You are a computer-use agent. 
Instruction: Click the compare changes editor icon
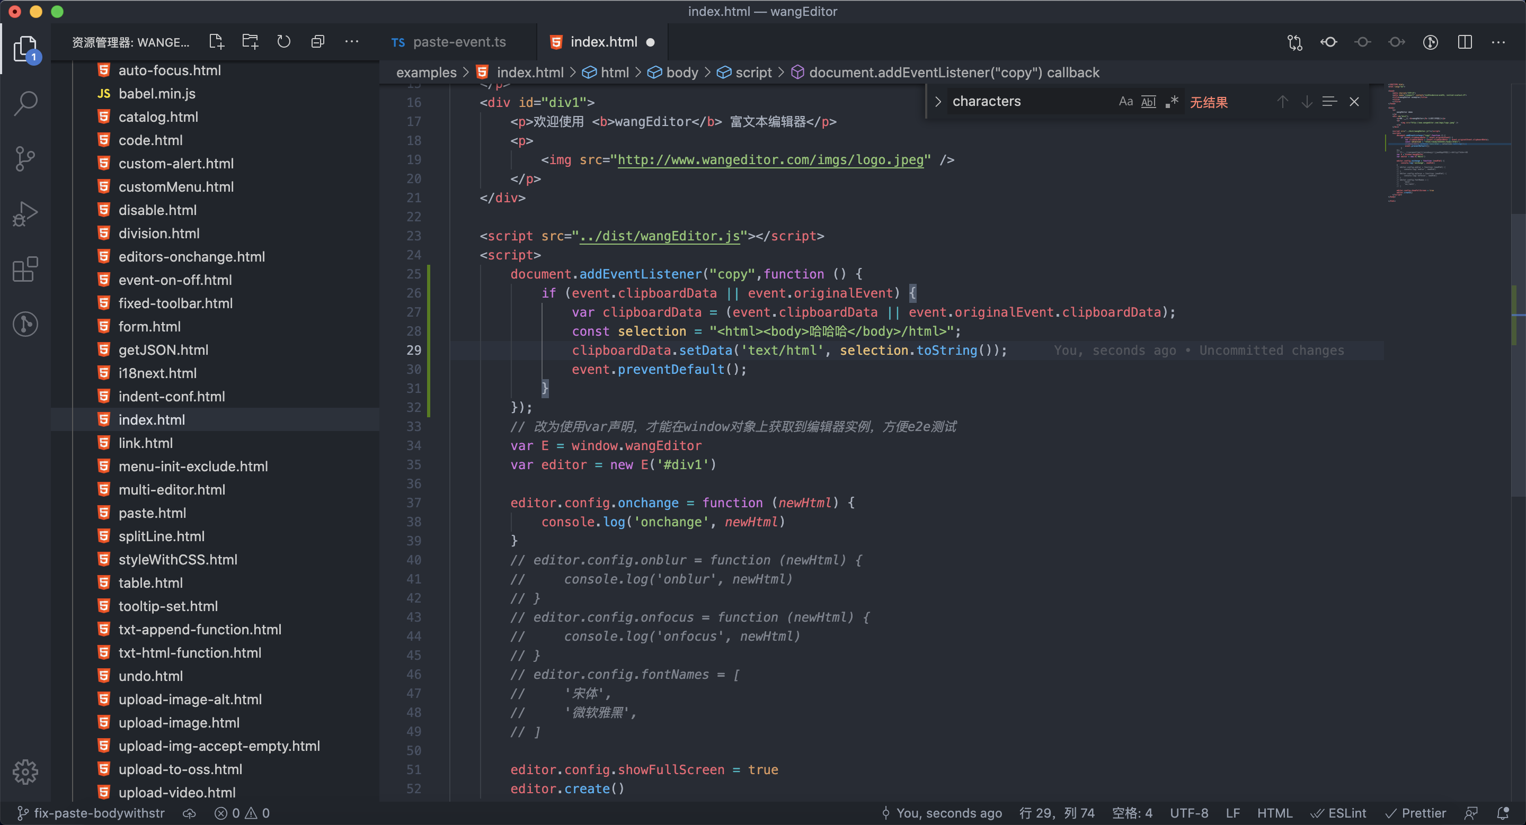(x=1295, y=42)
